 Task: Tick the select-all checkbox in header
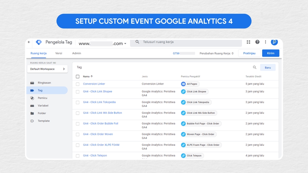pyautogui.click(x=78, y=77)
